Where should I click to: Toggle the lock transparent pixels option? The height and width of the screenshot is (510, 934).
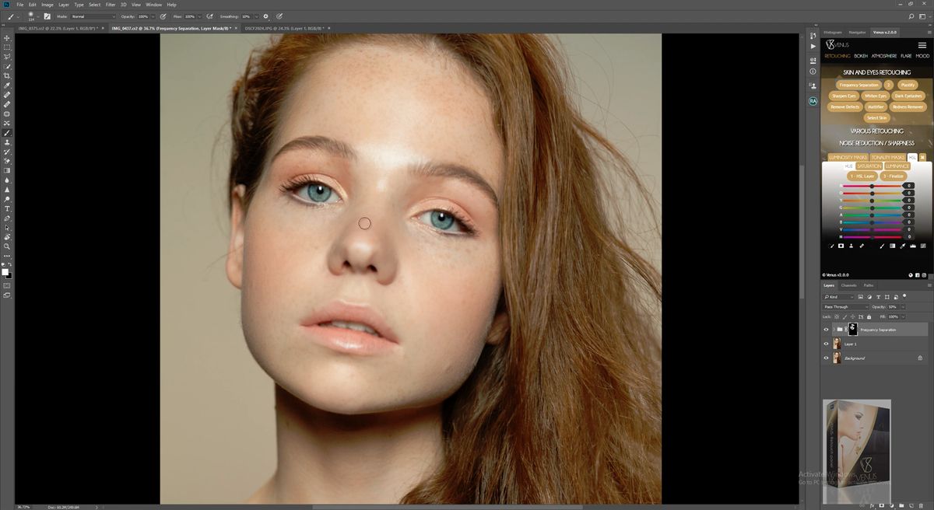coord(837,317)
